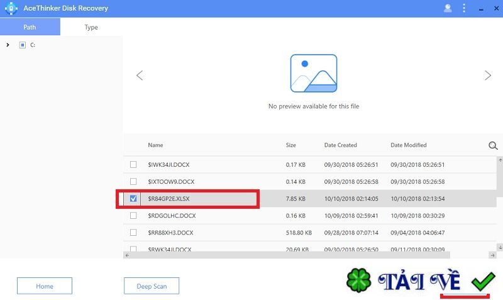
Task: Start a Deep Scan
Action: click(152, 286)
